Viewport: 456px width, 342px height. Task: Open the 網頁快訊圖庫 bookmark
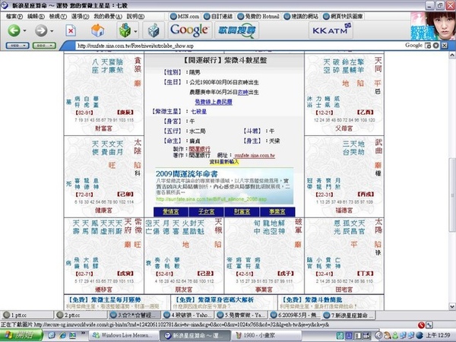click(343, 16)
